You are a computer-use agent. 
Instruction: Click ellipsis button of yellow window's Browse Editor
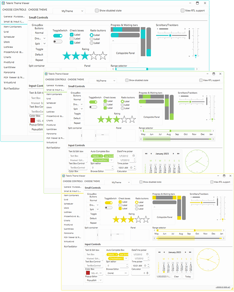pyautogui.click(x=126, y=273)
